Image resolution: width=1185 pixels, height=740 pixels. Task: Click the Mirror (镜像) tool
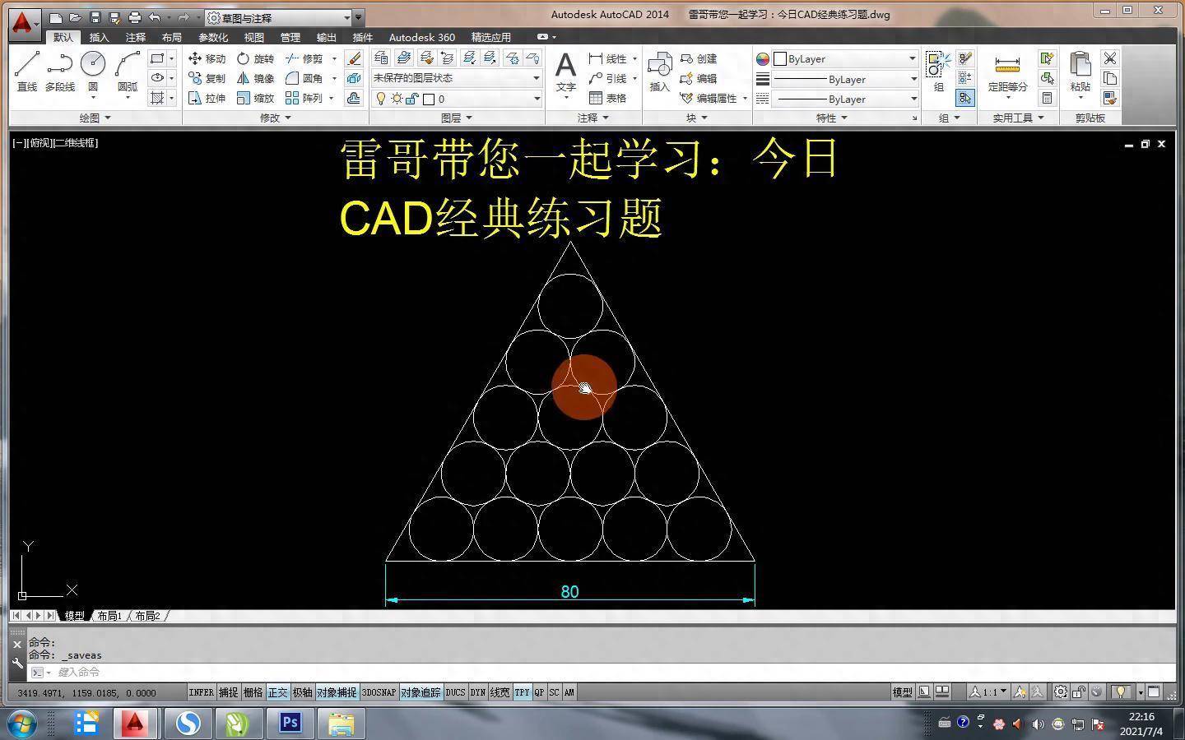(255, 78)
